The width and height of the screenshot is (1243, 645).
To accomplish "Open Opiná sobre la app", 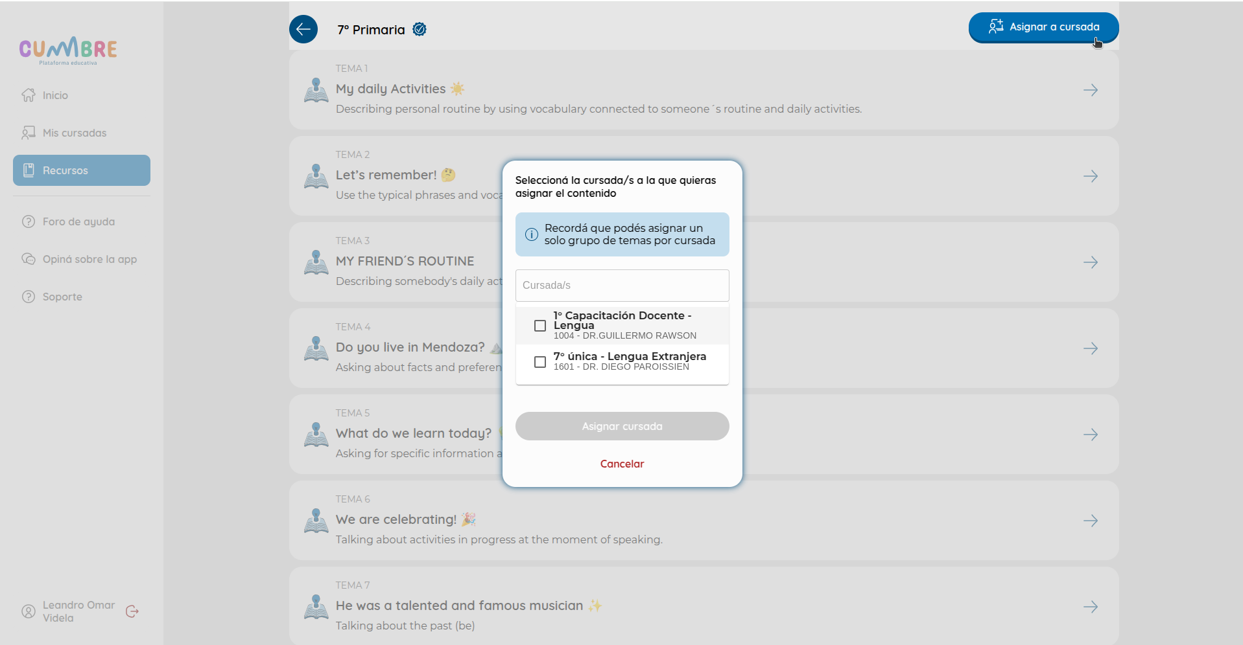I will click(x=82, y=259).
